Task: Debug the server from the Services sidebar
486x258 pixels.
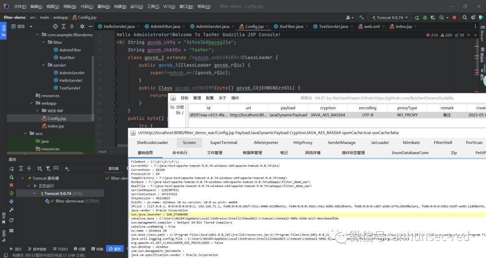Action: pos(11,177)
